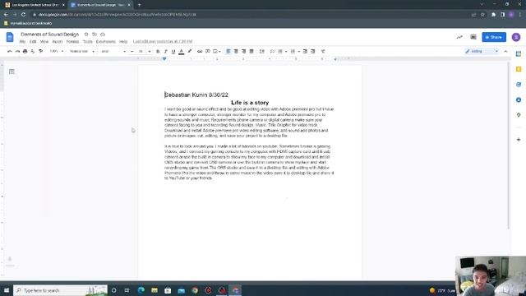This screenshot has height=296, width=526.
Task: Open the Edit menu
Action: (x=33, y=42)
